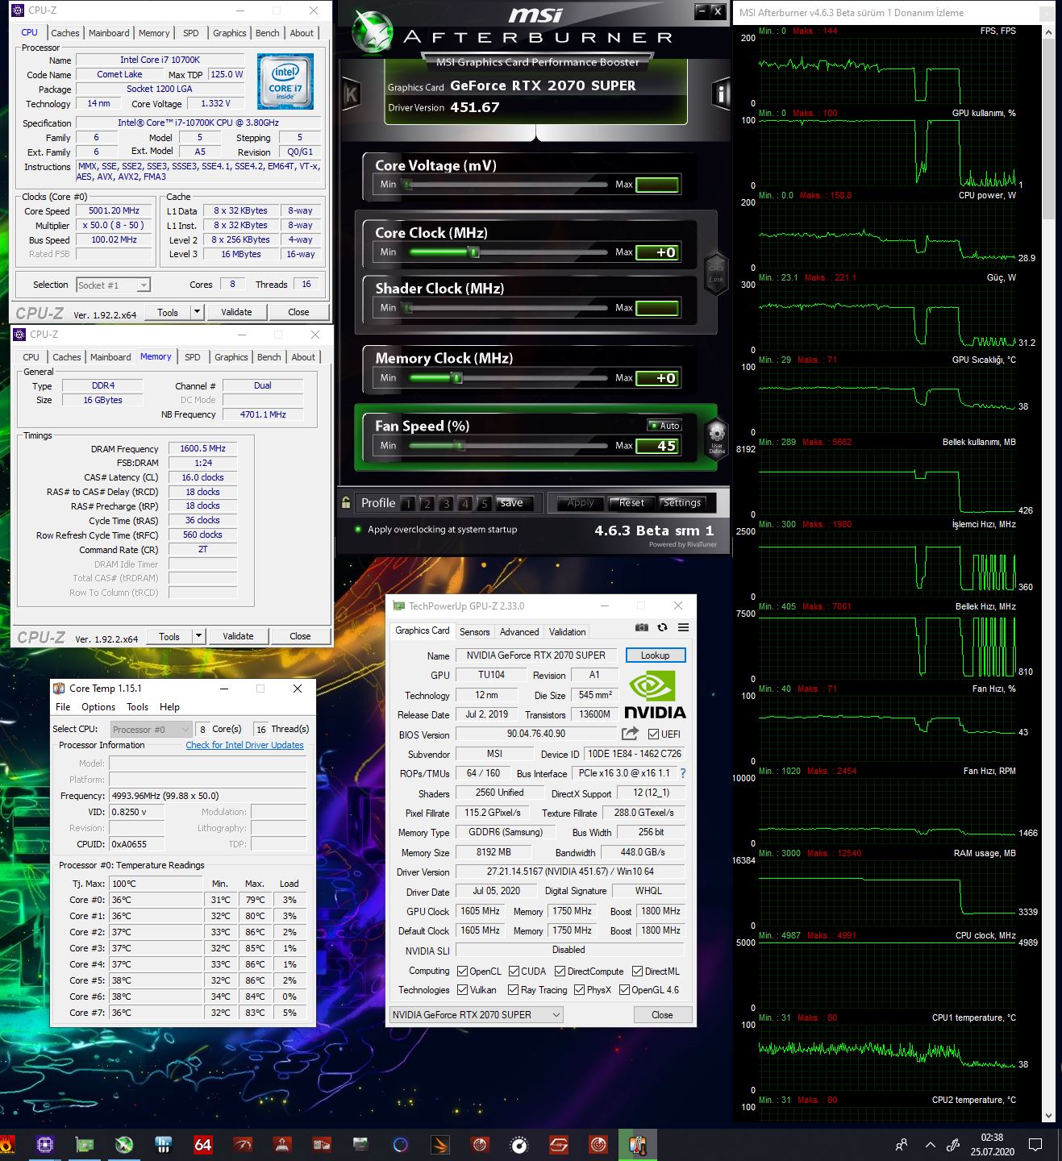
Task: Select Afterburner profile slot 3
Action: coord(446,504)
